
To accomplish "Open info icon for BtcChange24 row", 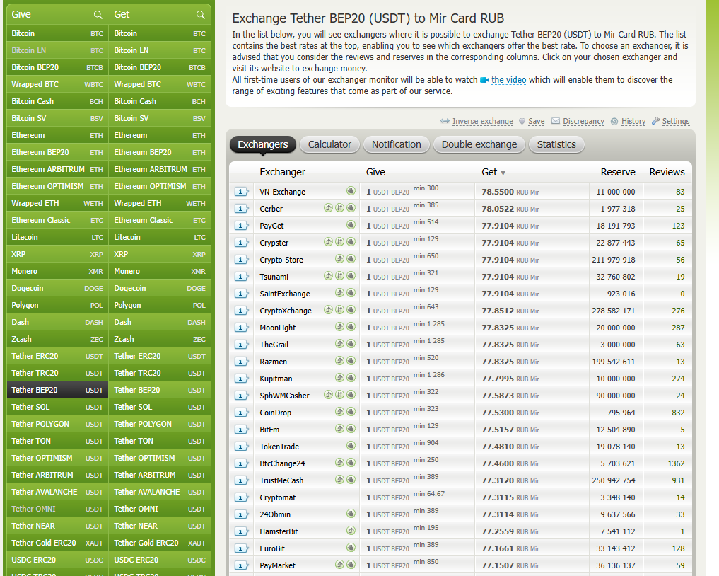I will point(241,463).
